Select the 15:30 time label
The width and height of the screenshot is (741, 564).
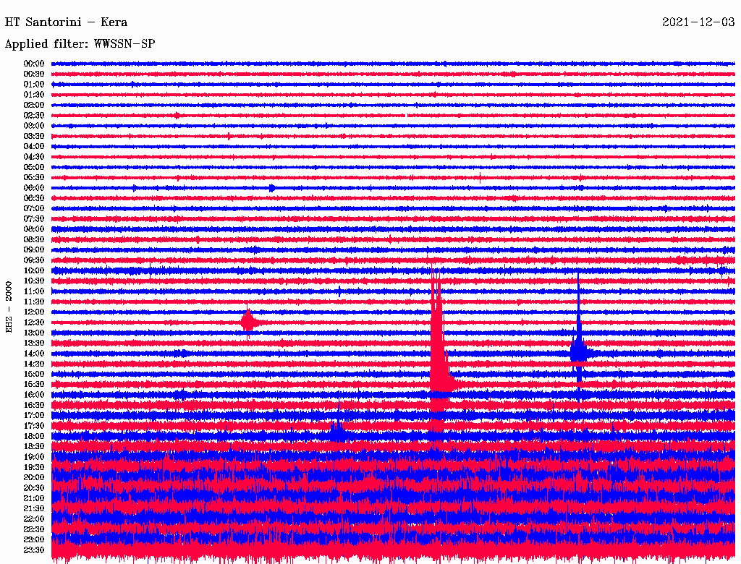pyautogui.click(x=34, y=385)
